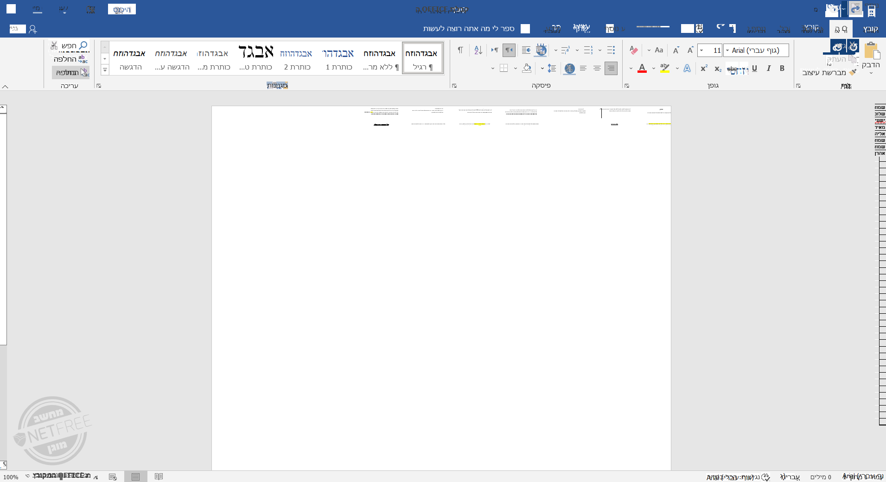Open the Arial font name dropdown
The image size is (886, 482).
click(x=727, y=51)
